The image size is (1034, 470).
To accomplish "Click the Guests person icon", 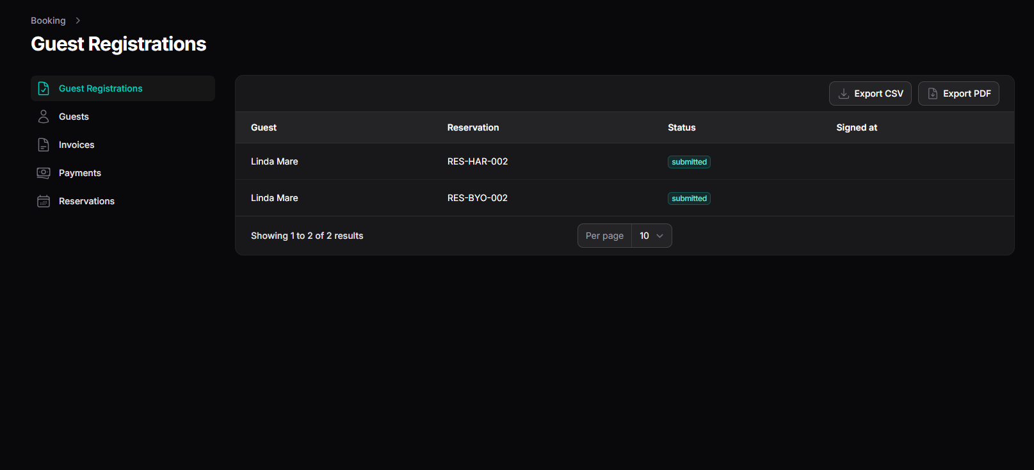I will pyautogui.click(x=44, y=117).
